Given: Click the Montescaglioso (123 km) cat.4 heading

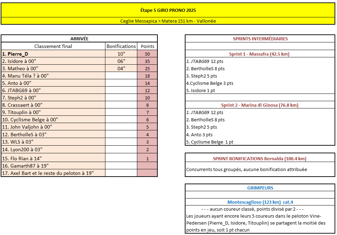Looking at the screenshot, I should pyautogui.click(x=260, y=202).
